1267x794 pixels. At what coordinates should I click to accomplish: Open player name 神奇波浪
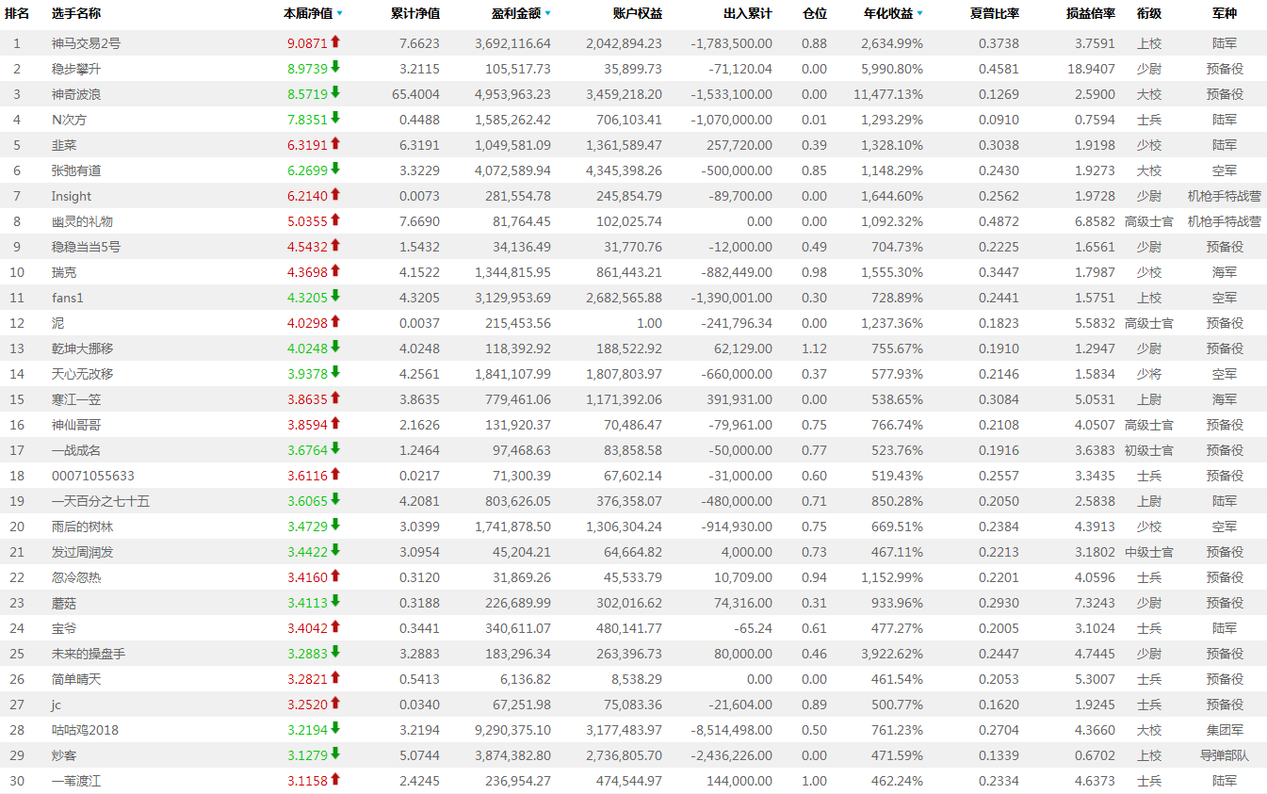(76, 94)
